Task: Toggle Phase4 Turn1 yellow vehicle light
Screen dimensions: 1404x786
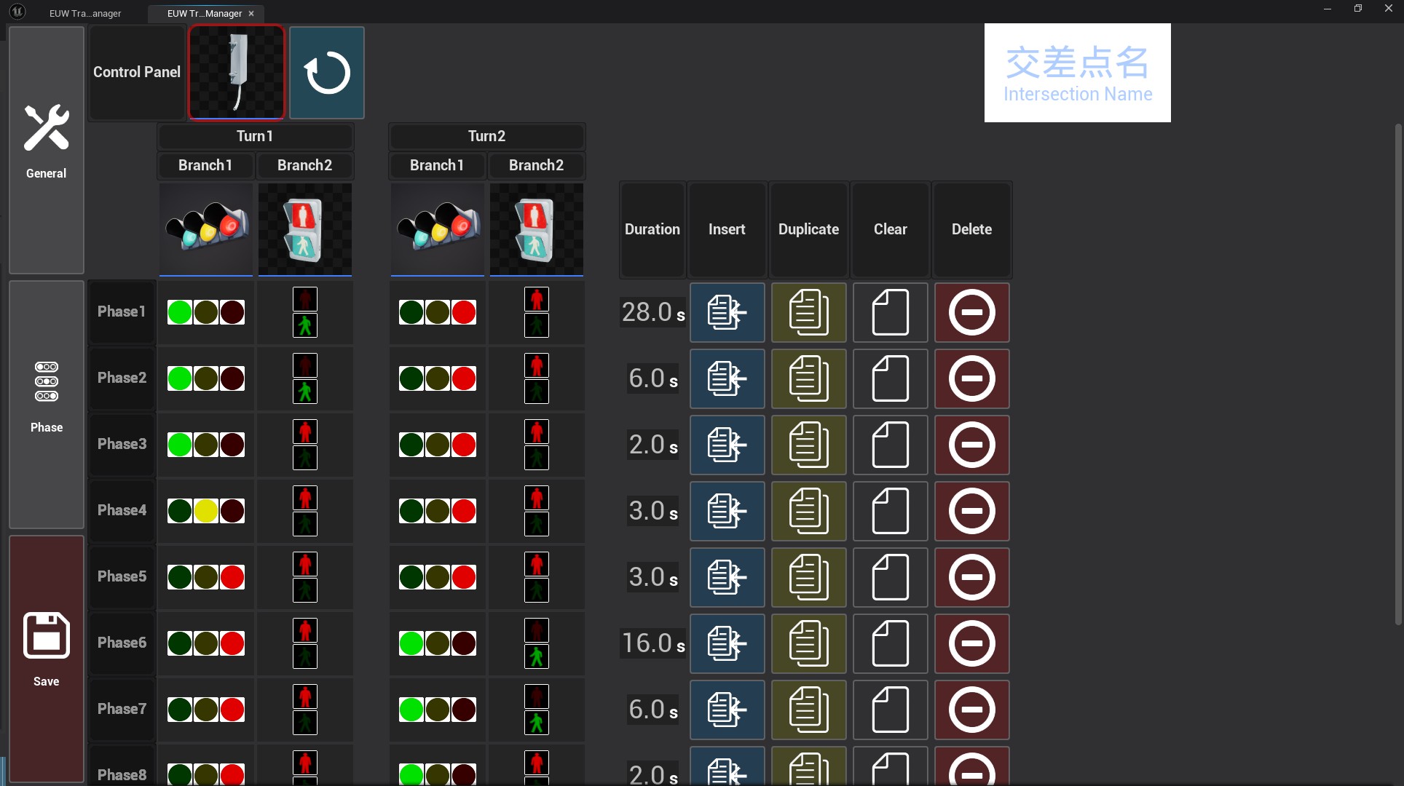Action: (206, 511)
